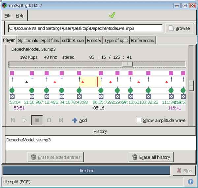Switch to the Splitpoints tab
The image size is (198, 188).
coord(28,40)
